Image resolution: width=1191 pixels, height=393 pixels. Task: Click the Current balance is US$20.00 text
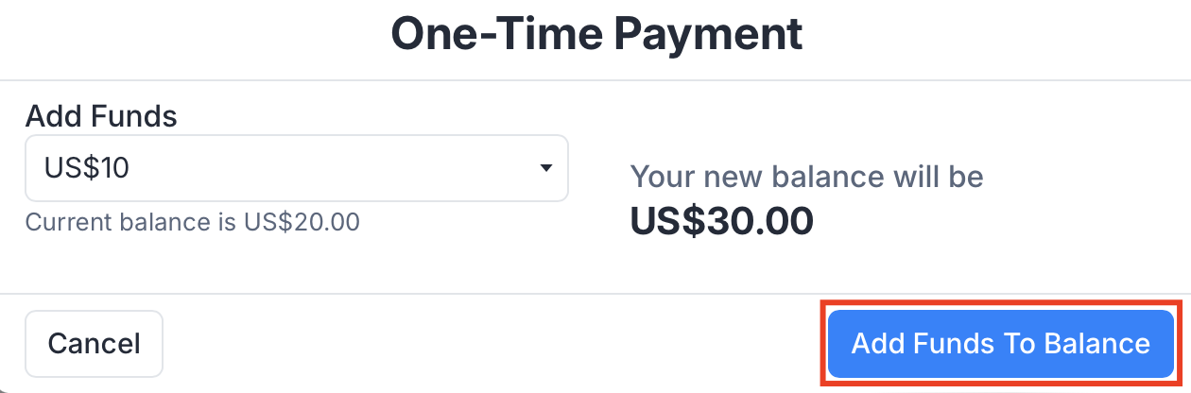(x=192, y=223)
